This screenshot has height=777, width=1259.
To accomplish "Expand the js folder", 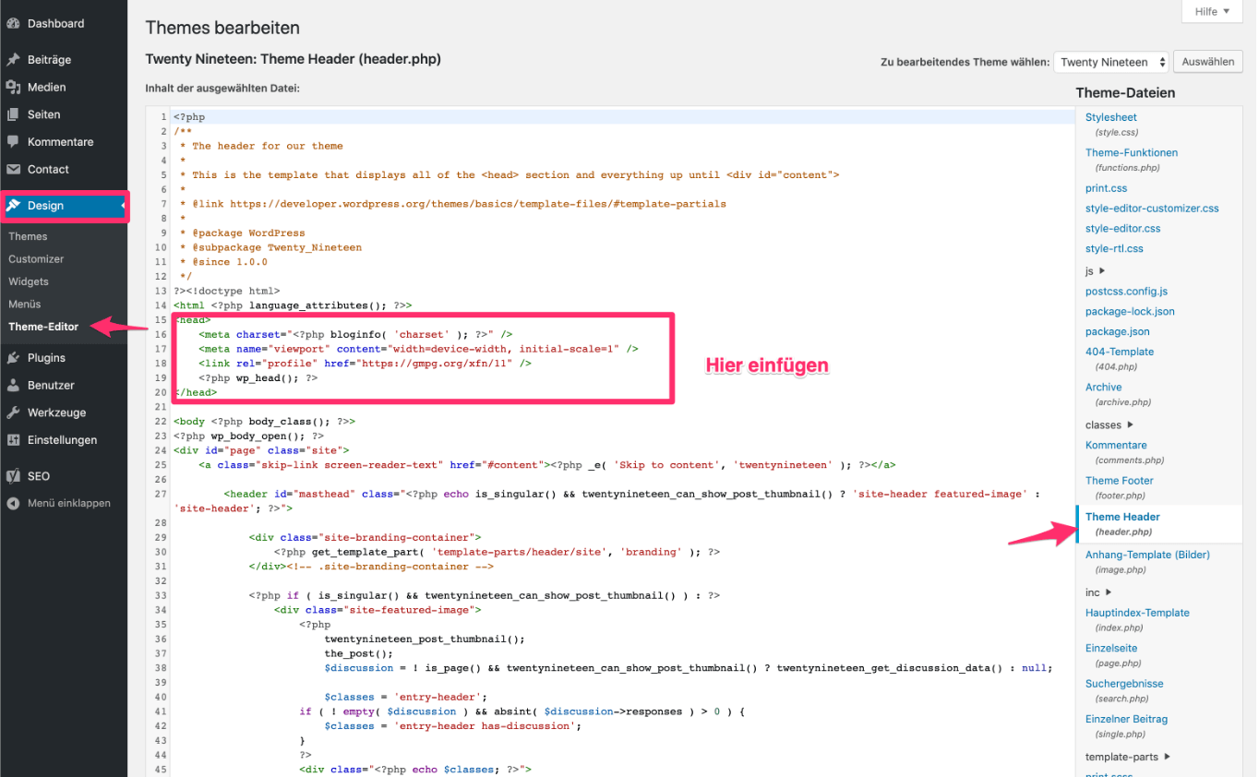I will pos(1094,271).
